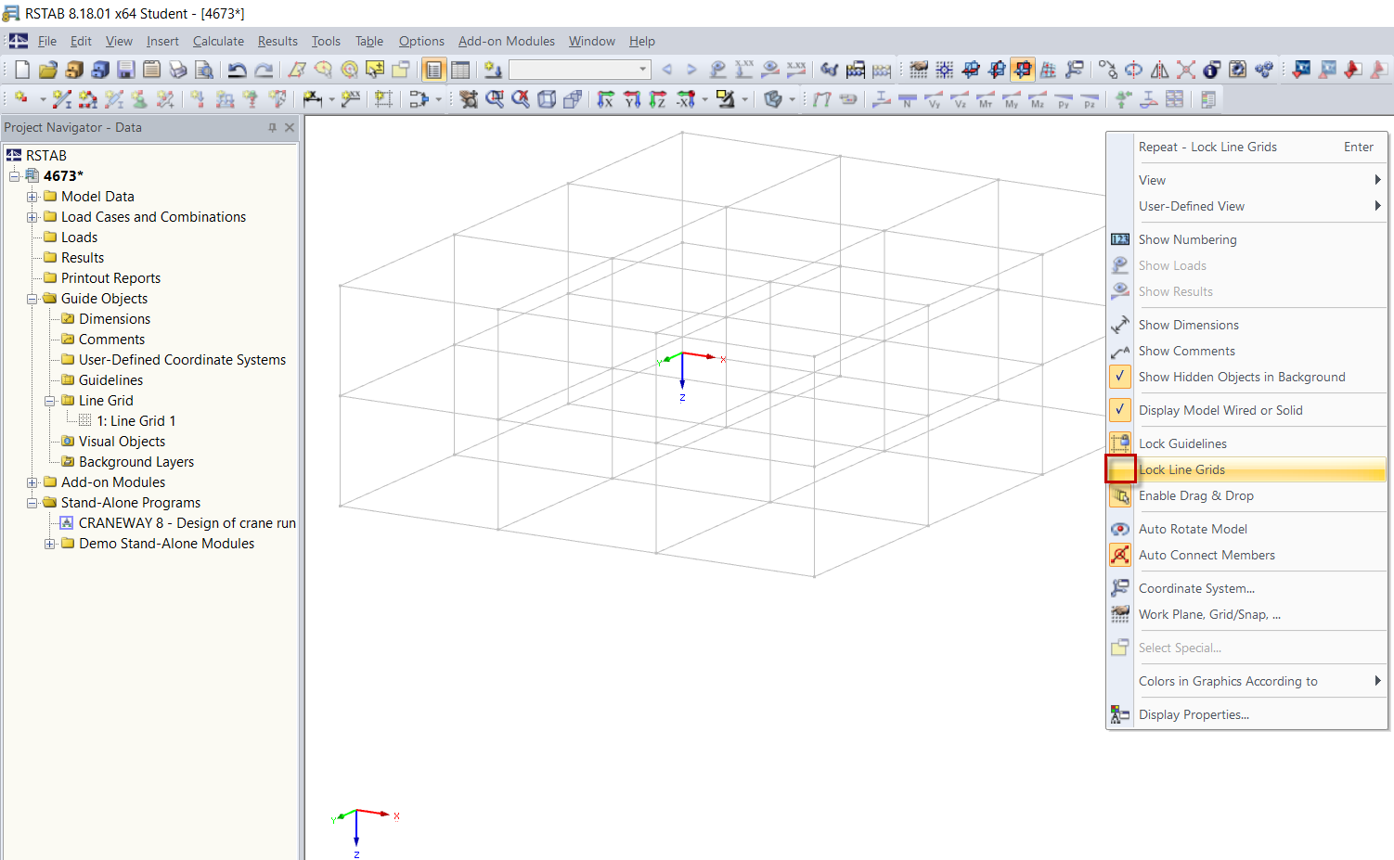Open the Calculate menu
This screenshot has height=860, width=1394.
click(218, 41)
